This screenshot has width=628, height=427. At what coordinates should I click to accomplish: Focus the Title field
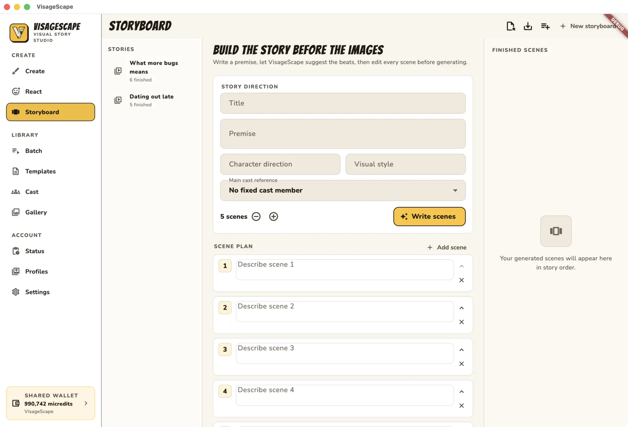(x=343, y=103)
